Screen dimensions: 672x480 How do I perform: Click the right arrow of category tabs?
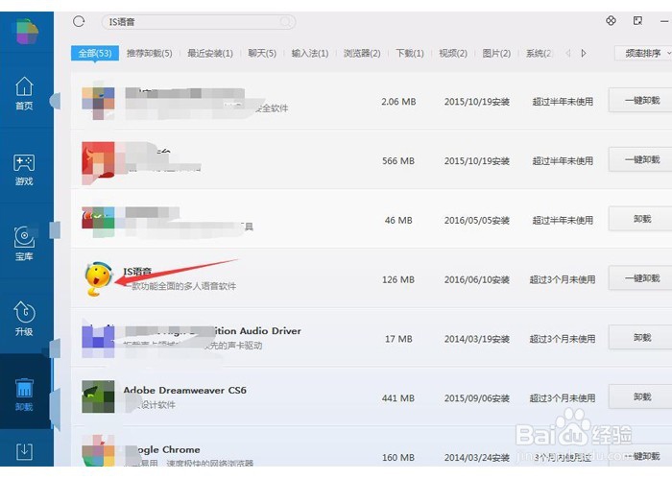[584, 53]
